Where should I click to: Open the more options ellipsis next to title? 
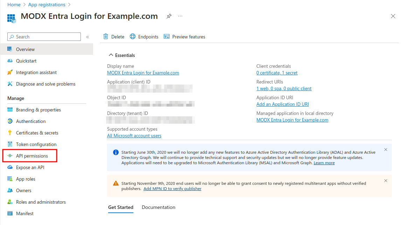[180, 16]
